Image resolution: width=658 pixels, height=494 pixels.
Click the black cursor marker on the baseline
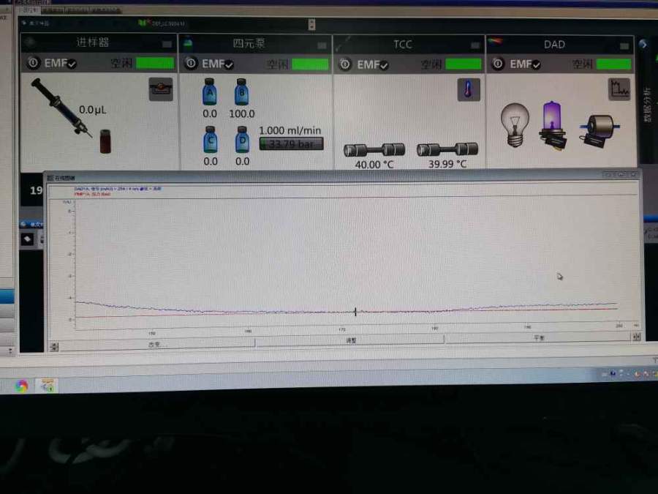point(355,312)
